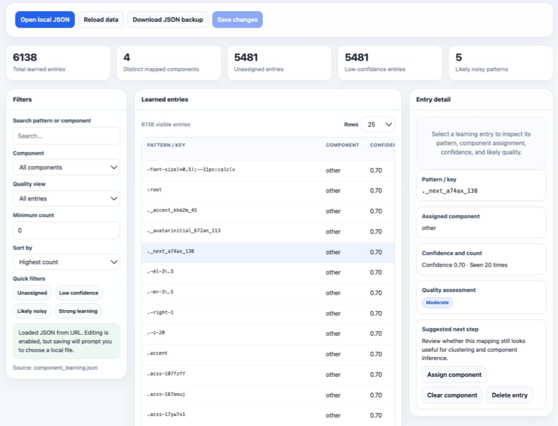Click the 6138 Total learned entries card
The height and width of the screenshot is (426, 558).
59,62
